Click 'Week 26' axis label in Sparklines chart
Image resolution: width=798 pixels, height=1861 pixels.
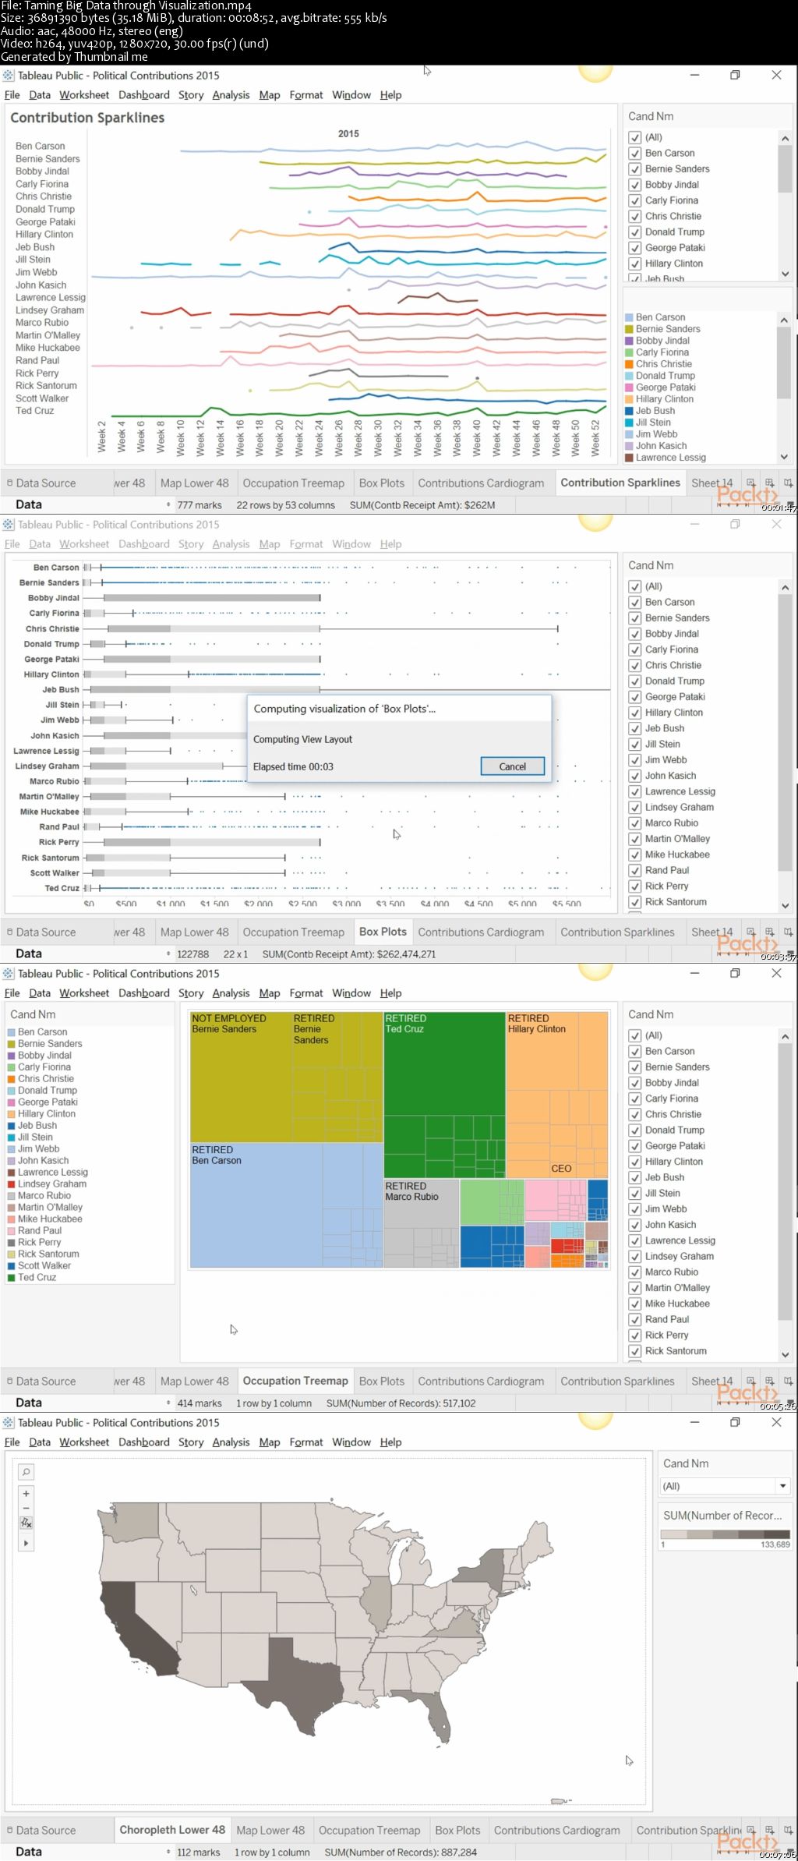(x=339, y=438)
